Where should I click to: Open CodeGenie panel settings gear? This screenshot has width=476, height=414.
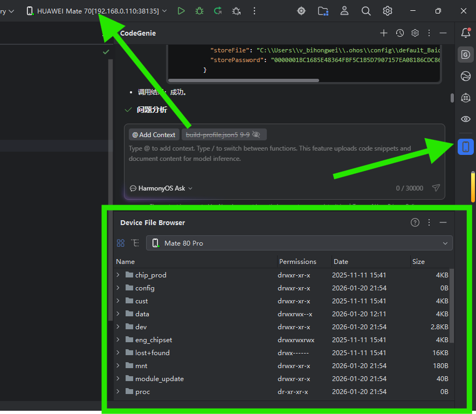coord(415,33)
